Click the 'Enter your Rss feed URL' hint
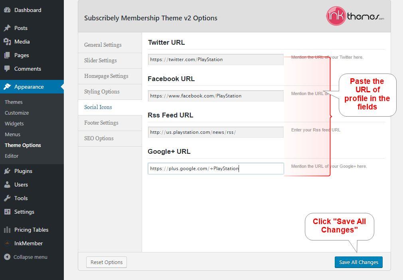The width and height of the screenshot is (403, 280). (316, 130)
